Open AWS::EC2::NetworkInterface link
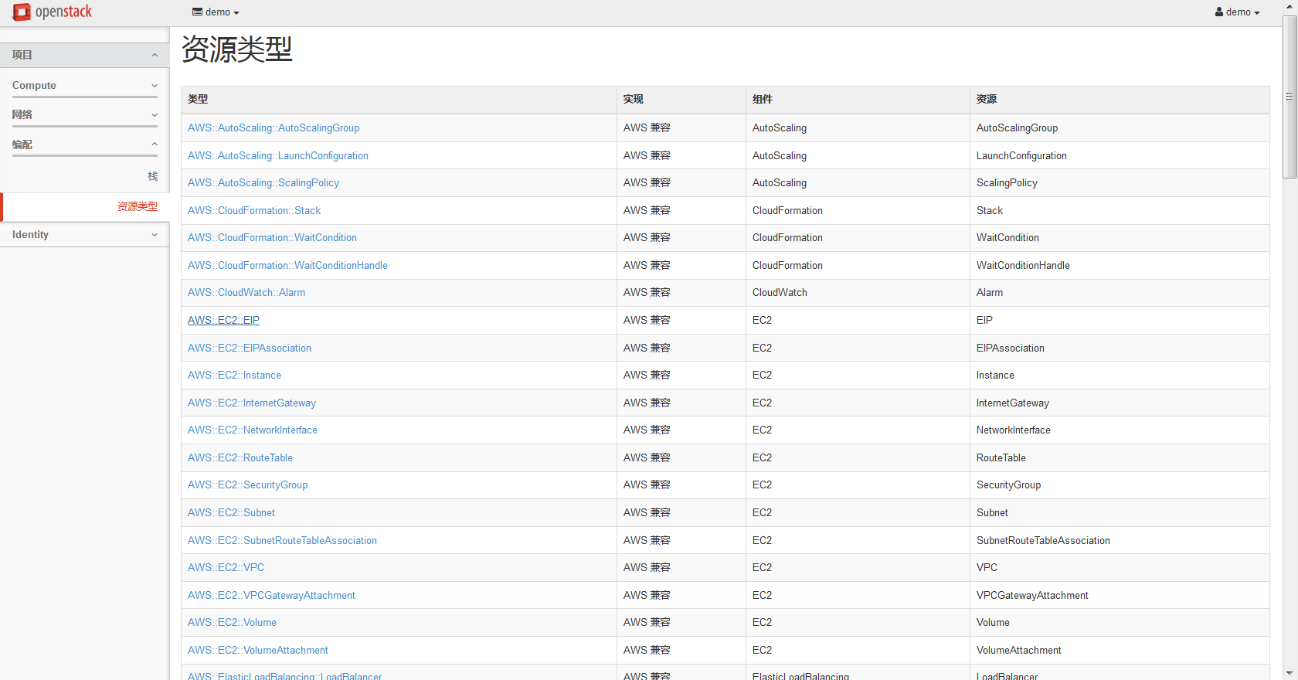1298x680 pixels. (253, 430)
